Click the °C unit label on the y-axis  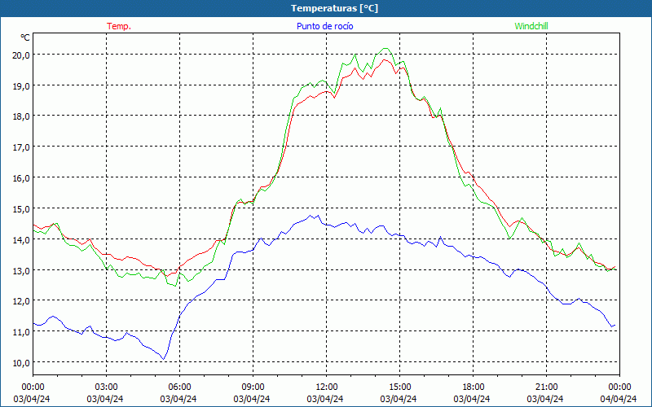coord(25,37)
